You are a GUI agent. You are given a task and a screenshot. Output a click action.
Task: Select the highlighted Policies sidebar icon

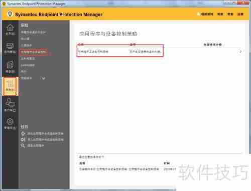point(10,86)
